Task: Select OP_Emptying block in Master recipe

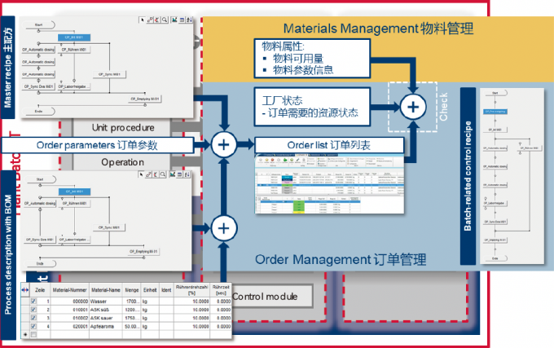Action: [145, 99]
